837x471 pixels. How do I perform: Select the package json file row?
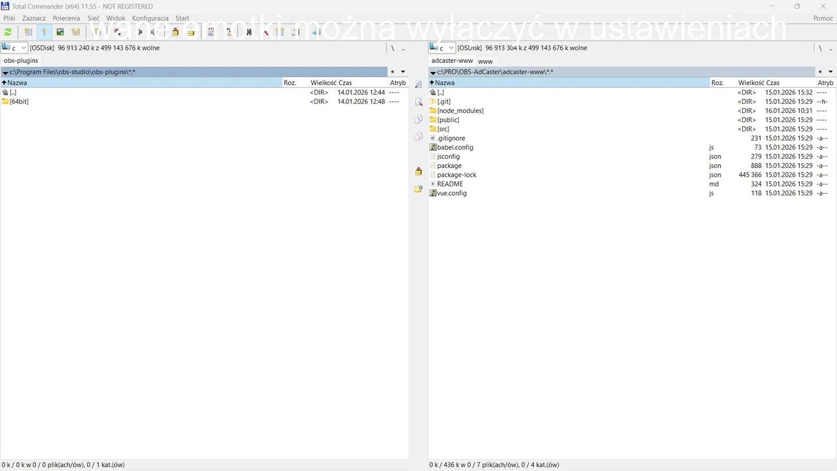(x=632, y=166)
